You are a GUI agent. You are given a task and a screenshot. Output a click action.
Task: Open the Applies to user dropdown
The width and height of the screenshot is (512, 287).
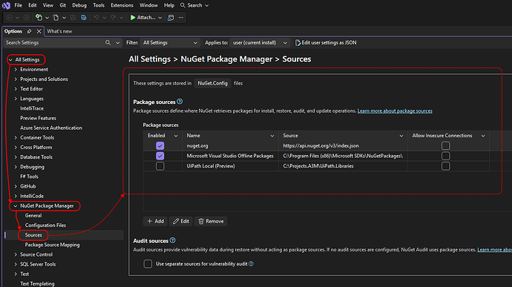click(260, 43)
